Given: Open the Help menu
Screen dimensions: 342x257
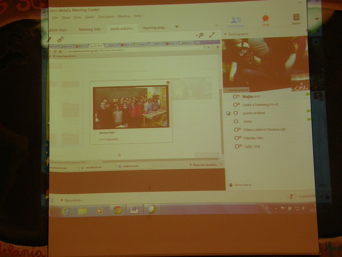Looking at the screenshot, I should [x=137, y=16].
